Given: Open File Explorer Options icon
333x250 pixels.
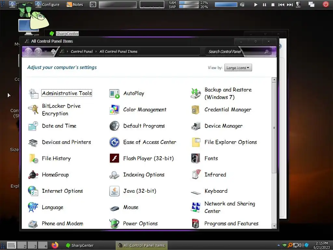Looking at the screenshot, I should (x=195, y=142).
